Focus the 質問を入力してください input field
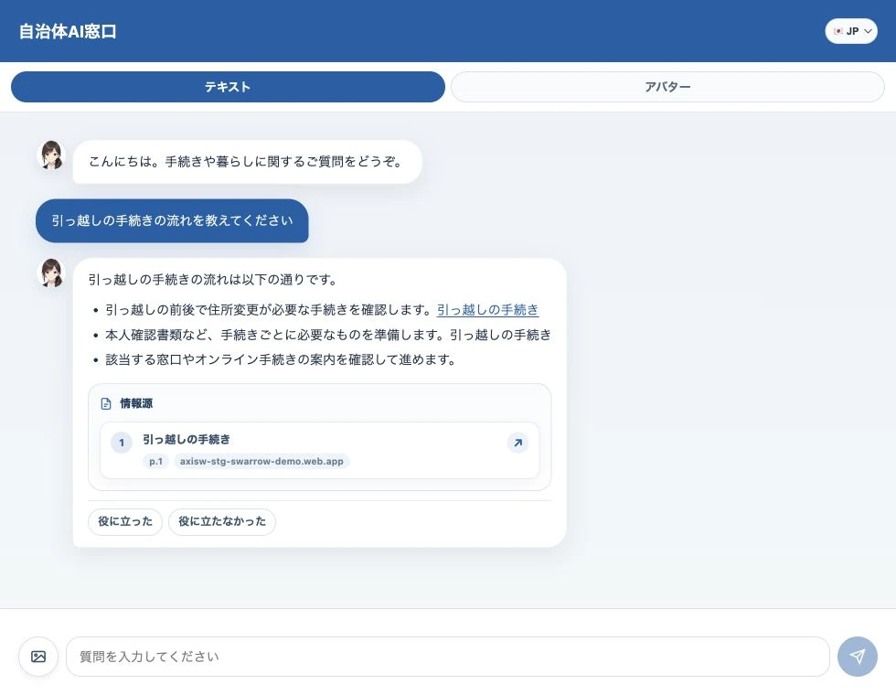The height and width of the screenshot is (695, 896). coord(447,657)
